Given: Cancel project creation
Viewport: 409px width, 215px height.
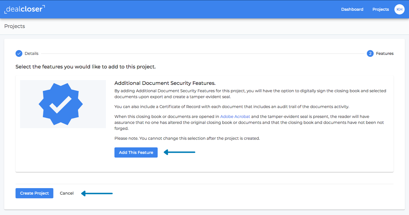Looking at the screenshot, I should tap(67, 193).
